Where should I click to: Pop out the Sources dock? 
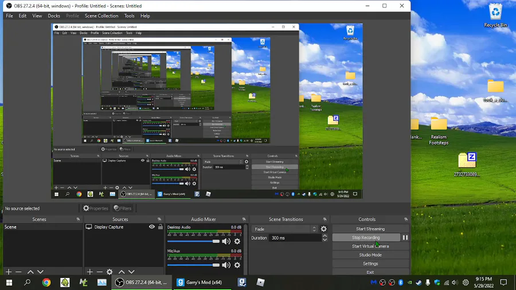(159, 220)
